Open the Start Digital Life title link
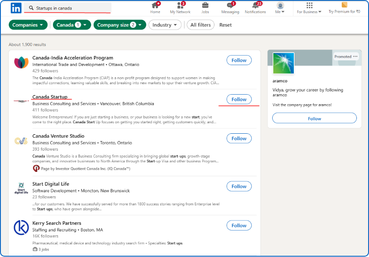 coord(51,184)
